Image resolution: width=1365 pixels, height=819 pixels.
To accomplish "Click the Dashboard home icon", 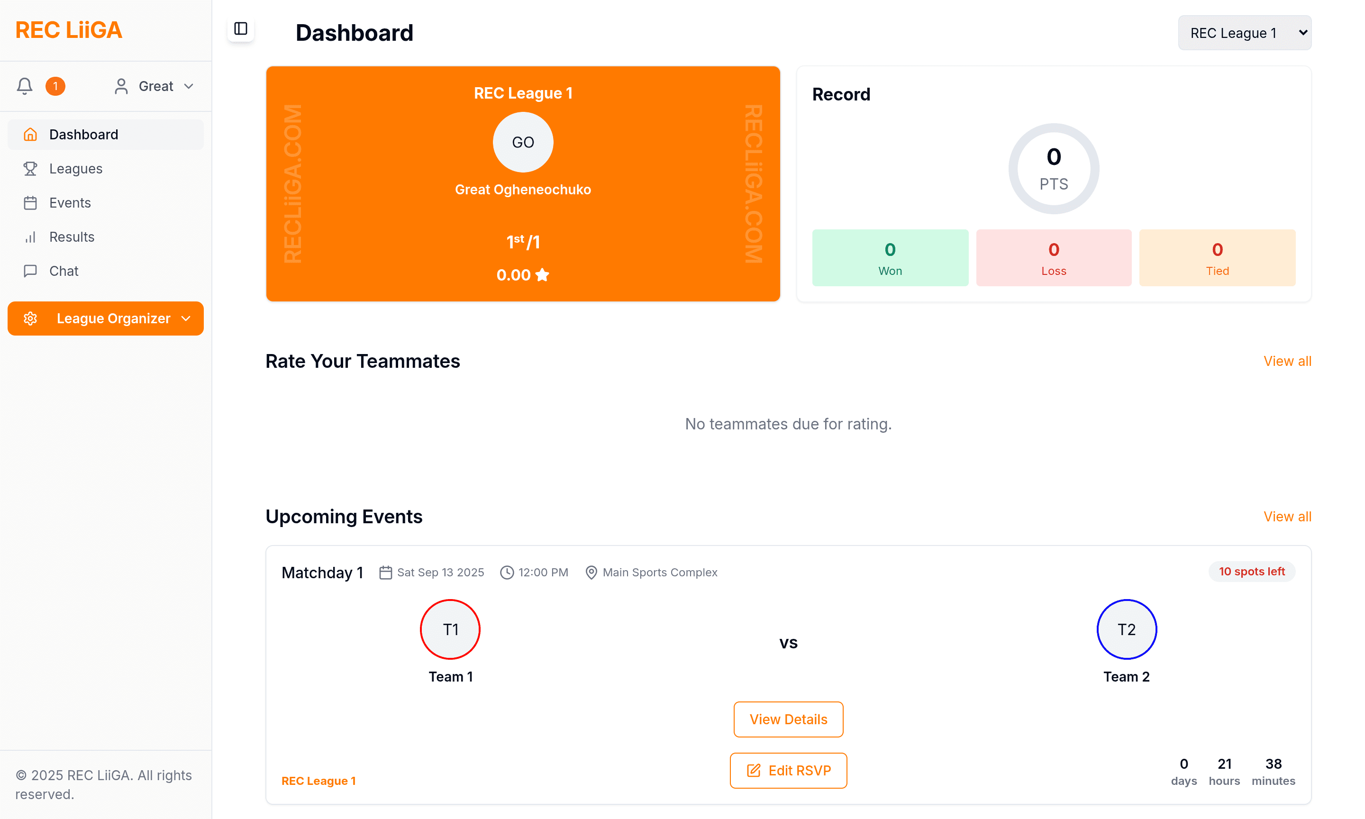I will pyautogui.click(x=30, y=134).
